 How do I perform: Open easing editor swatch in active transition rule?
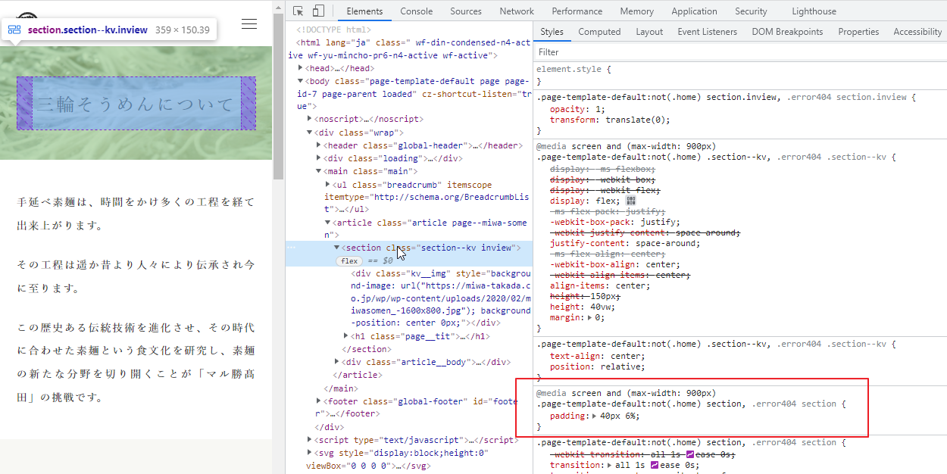tap(655, 465)
